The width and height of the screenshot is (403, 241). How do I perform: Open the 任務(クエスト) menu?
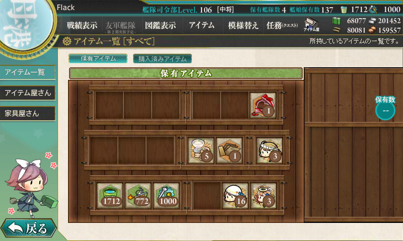(x=282, y=25)
